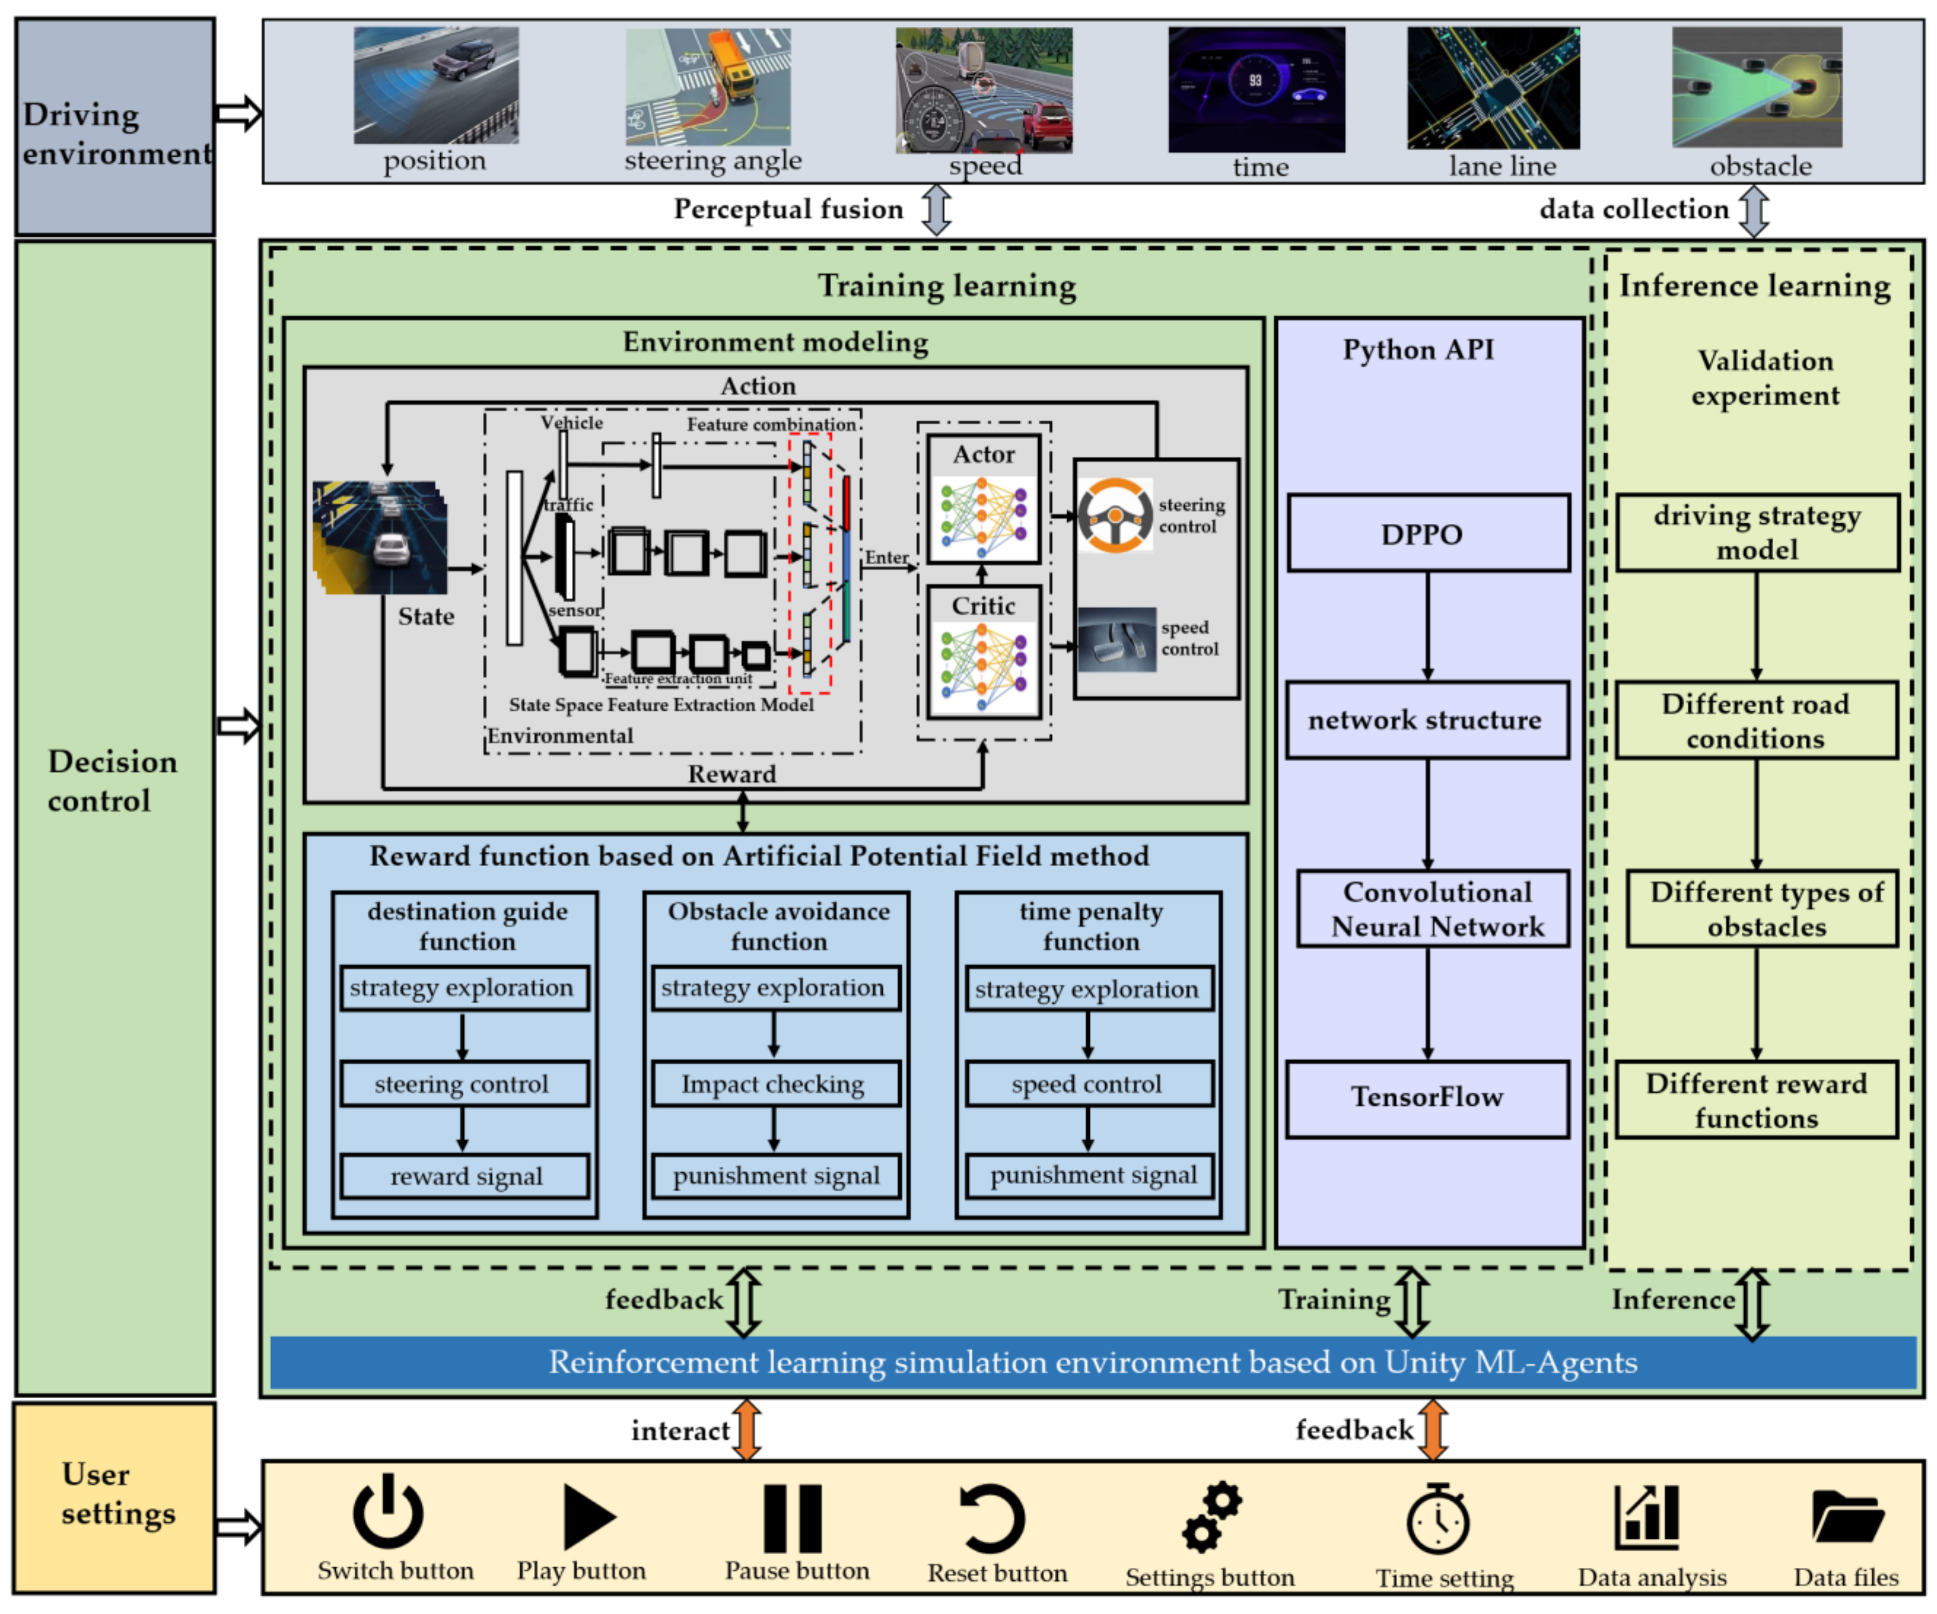Screen dimensions: 1937x1614
Task: Select the Impact checking box
Action: coord(775,1084)
